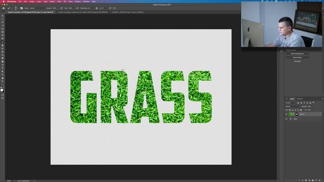Open symmetry paint options butterfly icon
Image resolution: width=324 pixels, height=182 pixels.
[114, 8]
